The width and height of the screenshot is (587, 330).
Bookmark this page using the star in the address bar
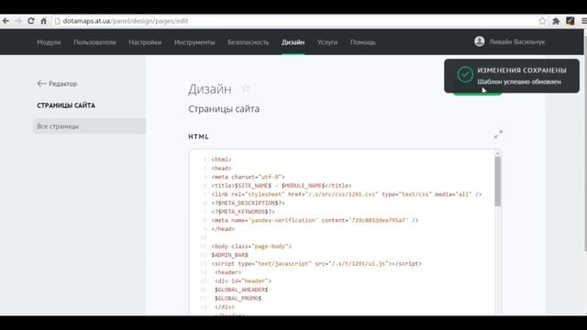(542, 21)
